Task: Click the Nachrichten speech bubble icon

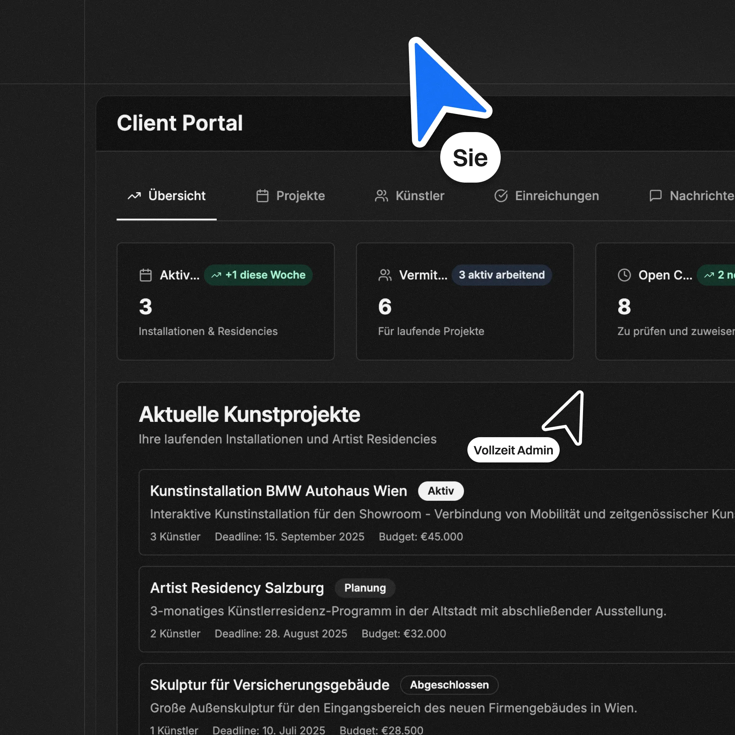Action: tap(655, 196)
